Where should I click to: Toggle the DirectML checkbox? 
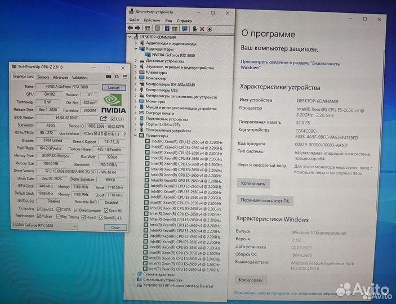pos(106,211)
